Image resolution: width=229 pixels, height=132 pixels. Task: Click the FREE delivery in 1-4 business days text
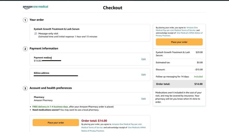[x=50, y=107]
